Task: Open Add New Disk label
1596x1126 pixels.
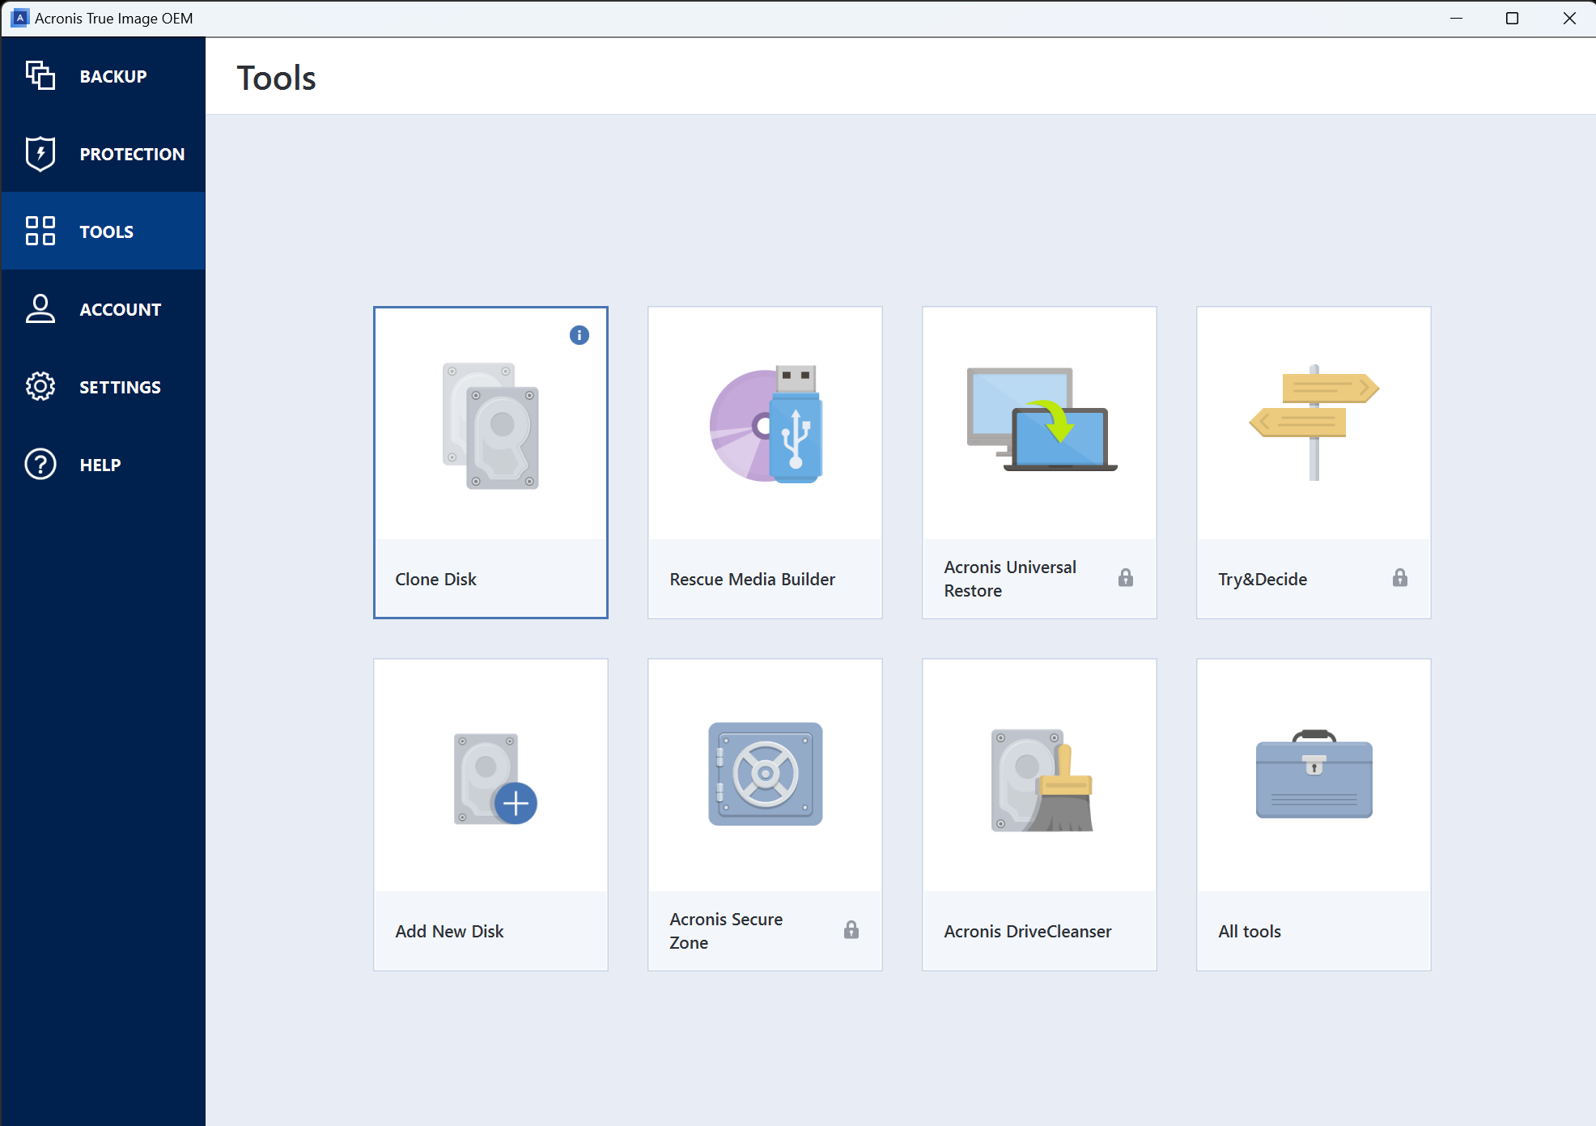Action: tap(449, 931)
